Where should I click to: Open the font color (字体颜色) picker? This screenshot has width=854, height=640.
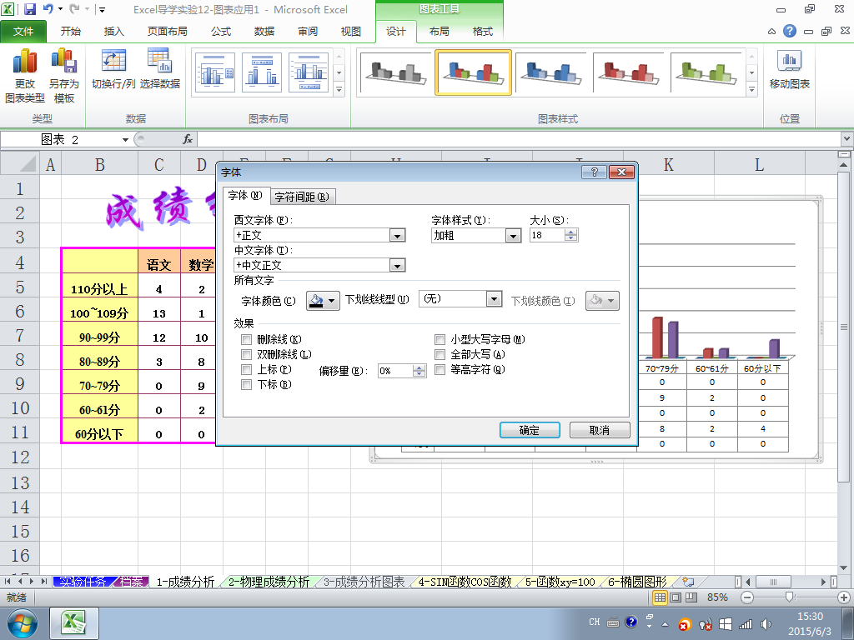click(x=323, y=300)
